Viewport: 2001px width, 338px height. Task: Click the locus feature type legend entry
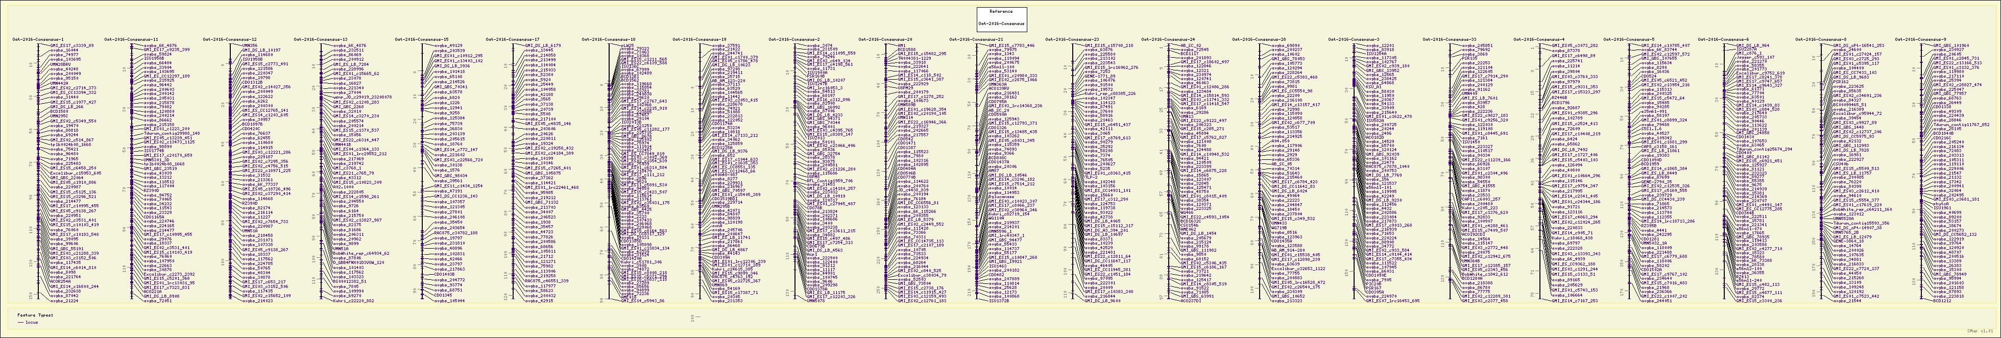click(x=32, y=321)
